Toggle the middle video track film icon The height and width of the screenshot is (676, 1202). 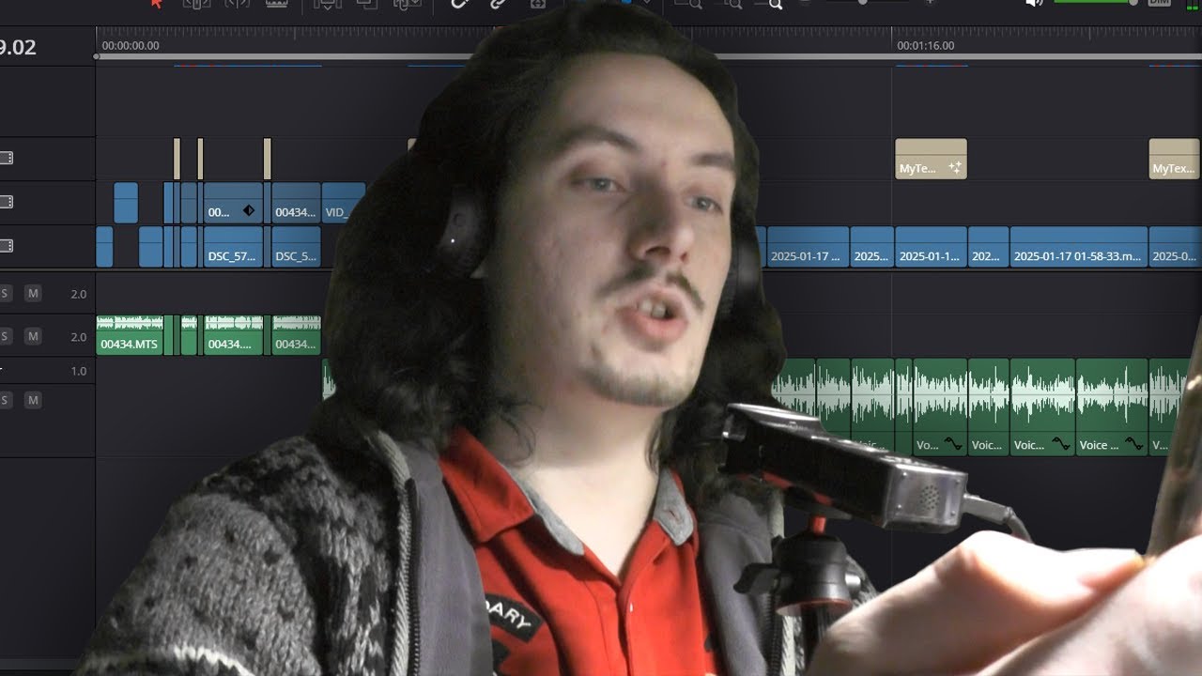click(7, 202)
